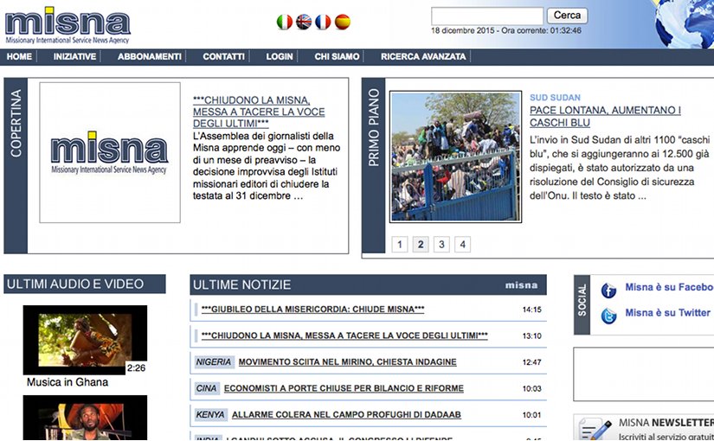This screenshot has height=441, width=714.
Task: Click the 12:47 news timestamp
Action: click(x=532, y=362)
